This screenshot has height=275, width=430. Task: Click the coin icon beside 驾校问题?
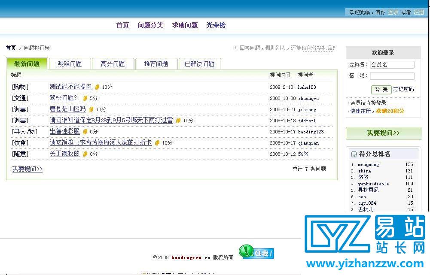[x=85, y=98]
